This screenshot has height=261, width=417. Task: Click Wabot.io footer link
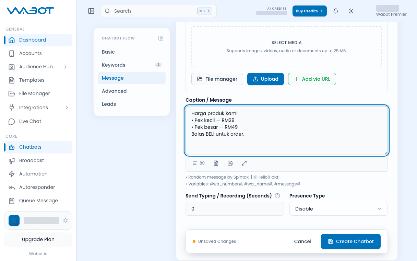click(x=38, y=254)
